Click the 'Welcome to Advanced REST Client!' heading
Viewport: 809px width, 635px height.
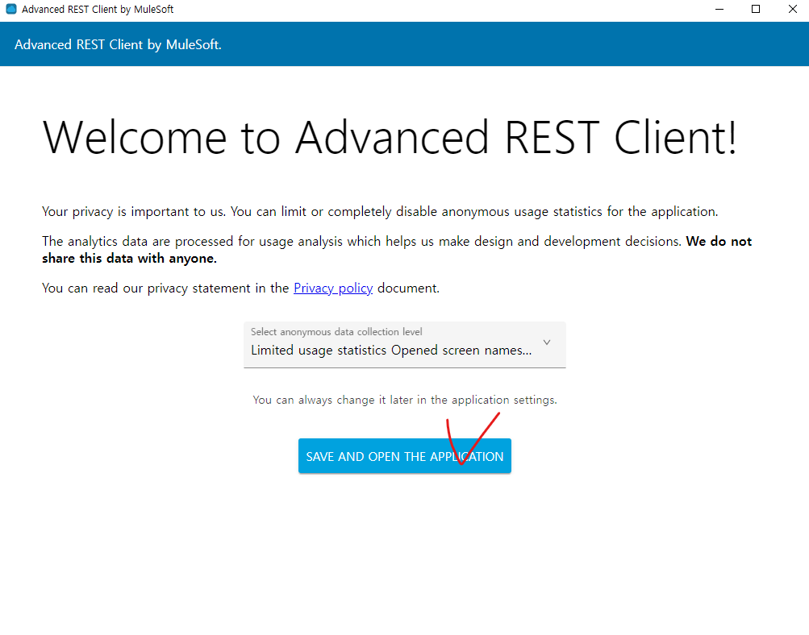pyautogui.click(x=390, y=137)
